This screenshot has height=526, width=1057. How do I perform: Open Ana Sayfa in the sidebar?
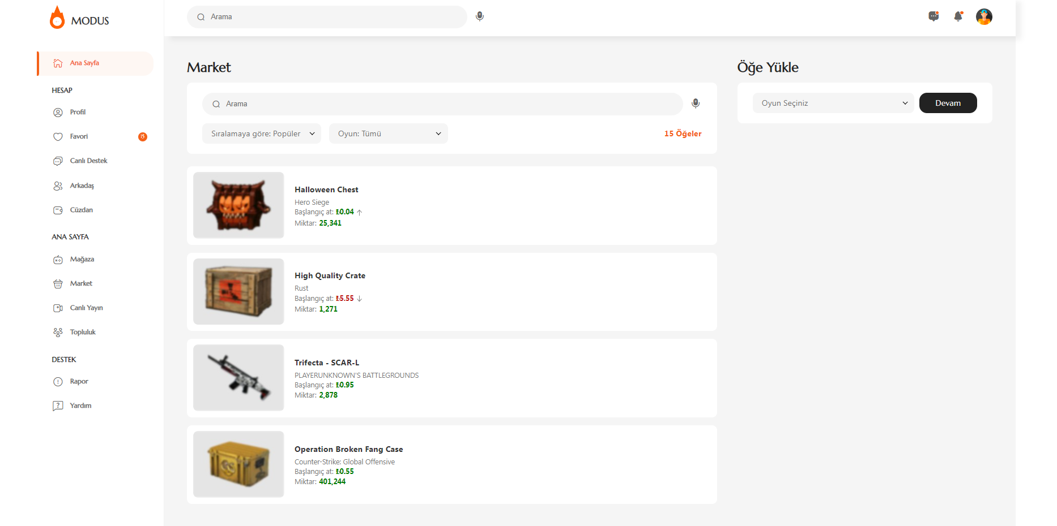95,63
